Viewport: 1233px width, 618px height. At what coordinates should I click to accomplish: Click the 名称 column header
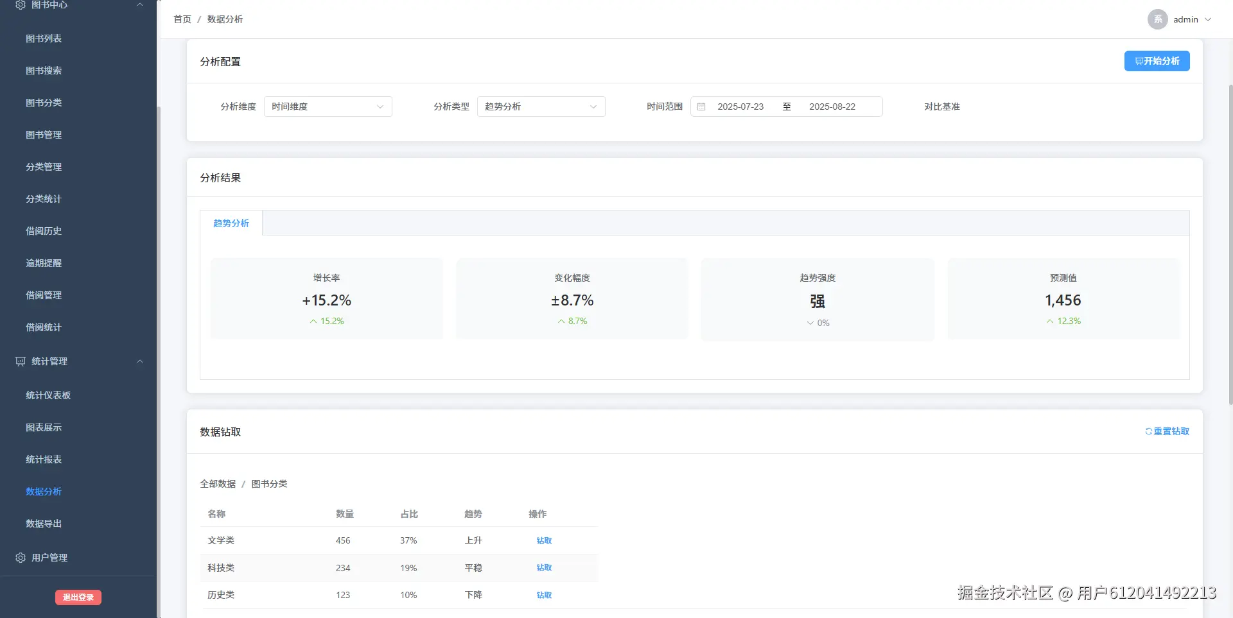216,514
